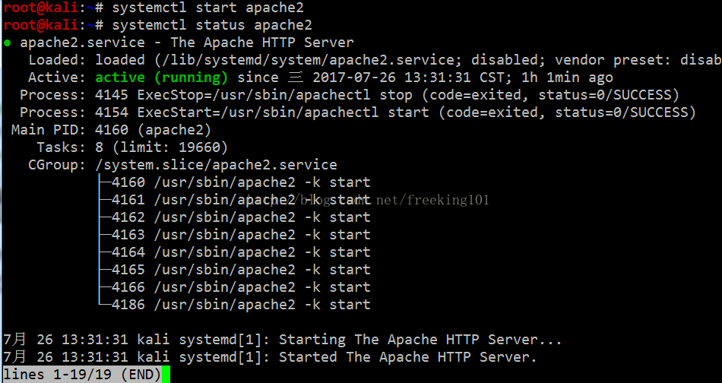Click the log line 'Starting The Apache HTTP Server...'
The image size is (722, 383).
[283, 340]
